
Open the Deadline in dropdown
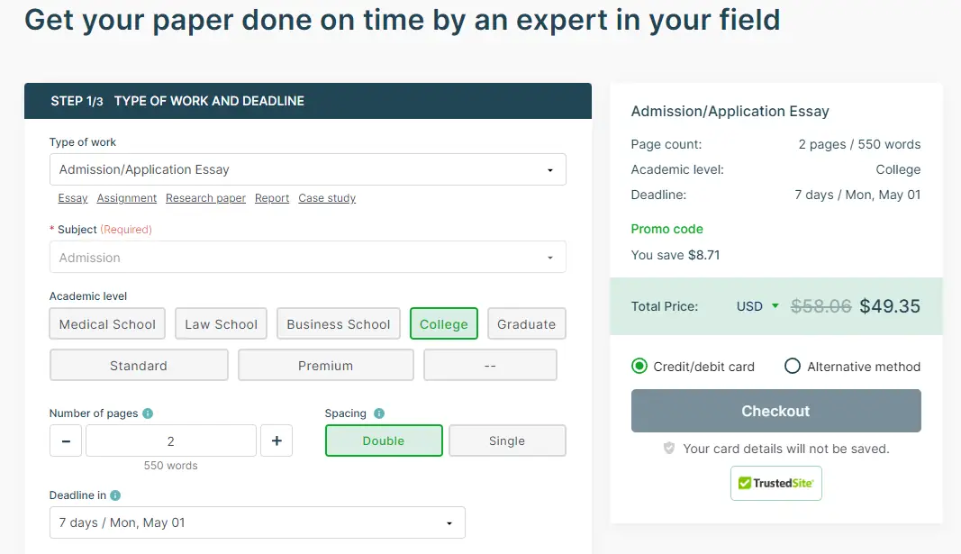click(257, 522)
